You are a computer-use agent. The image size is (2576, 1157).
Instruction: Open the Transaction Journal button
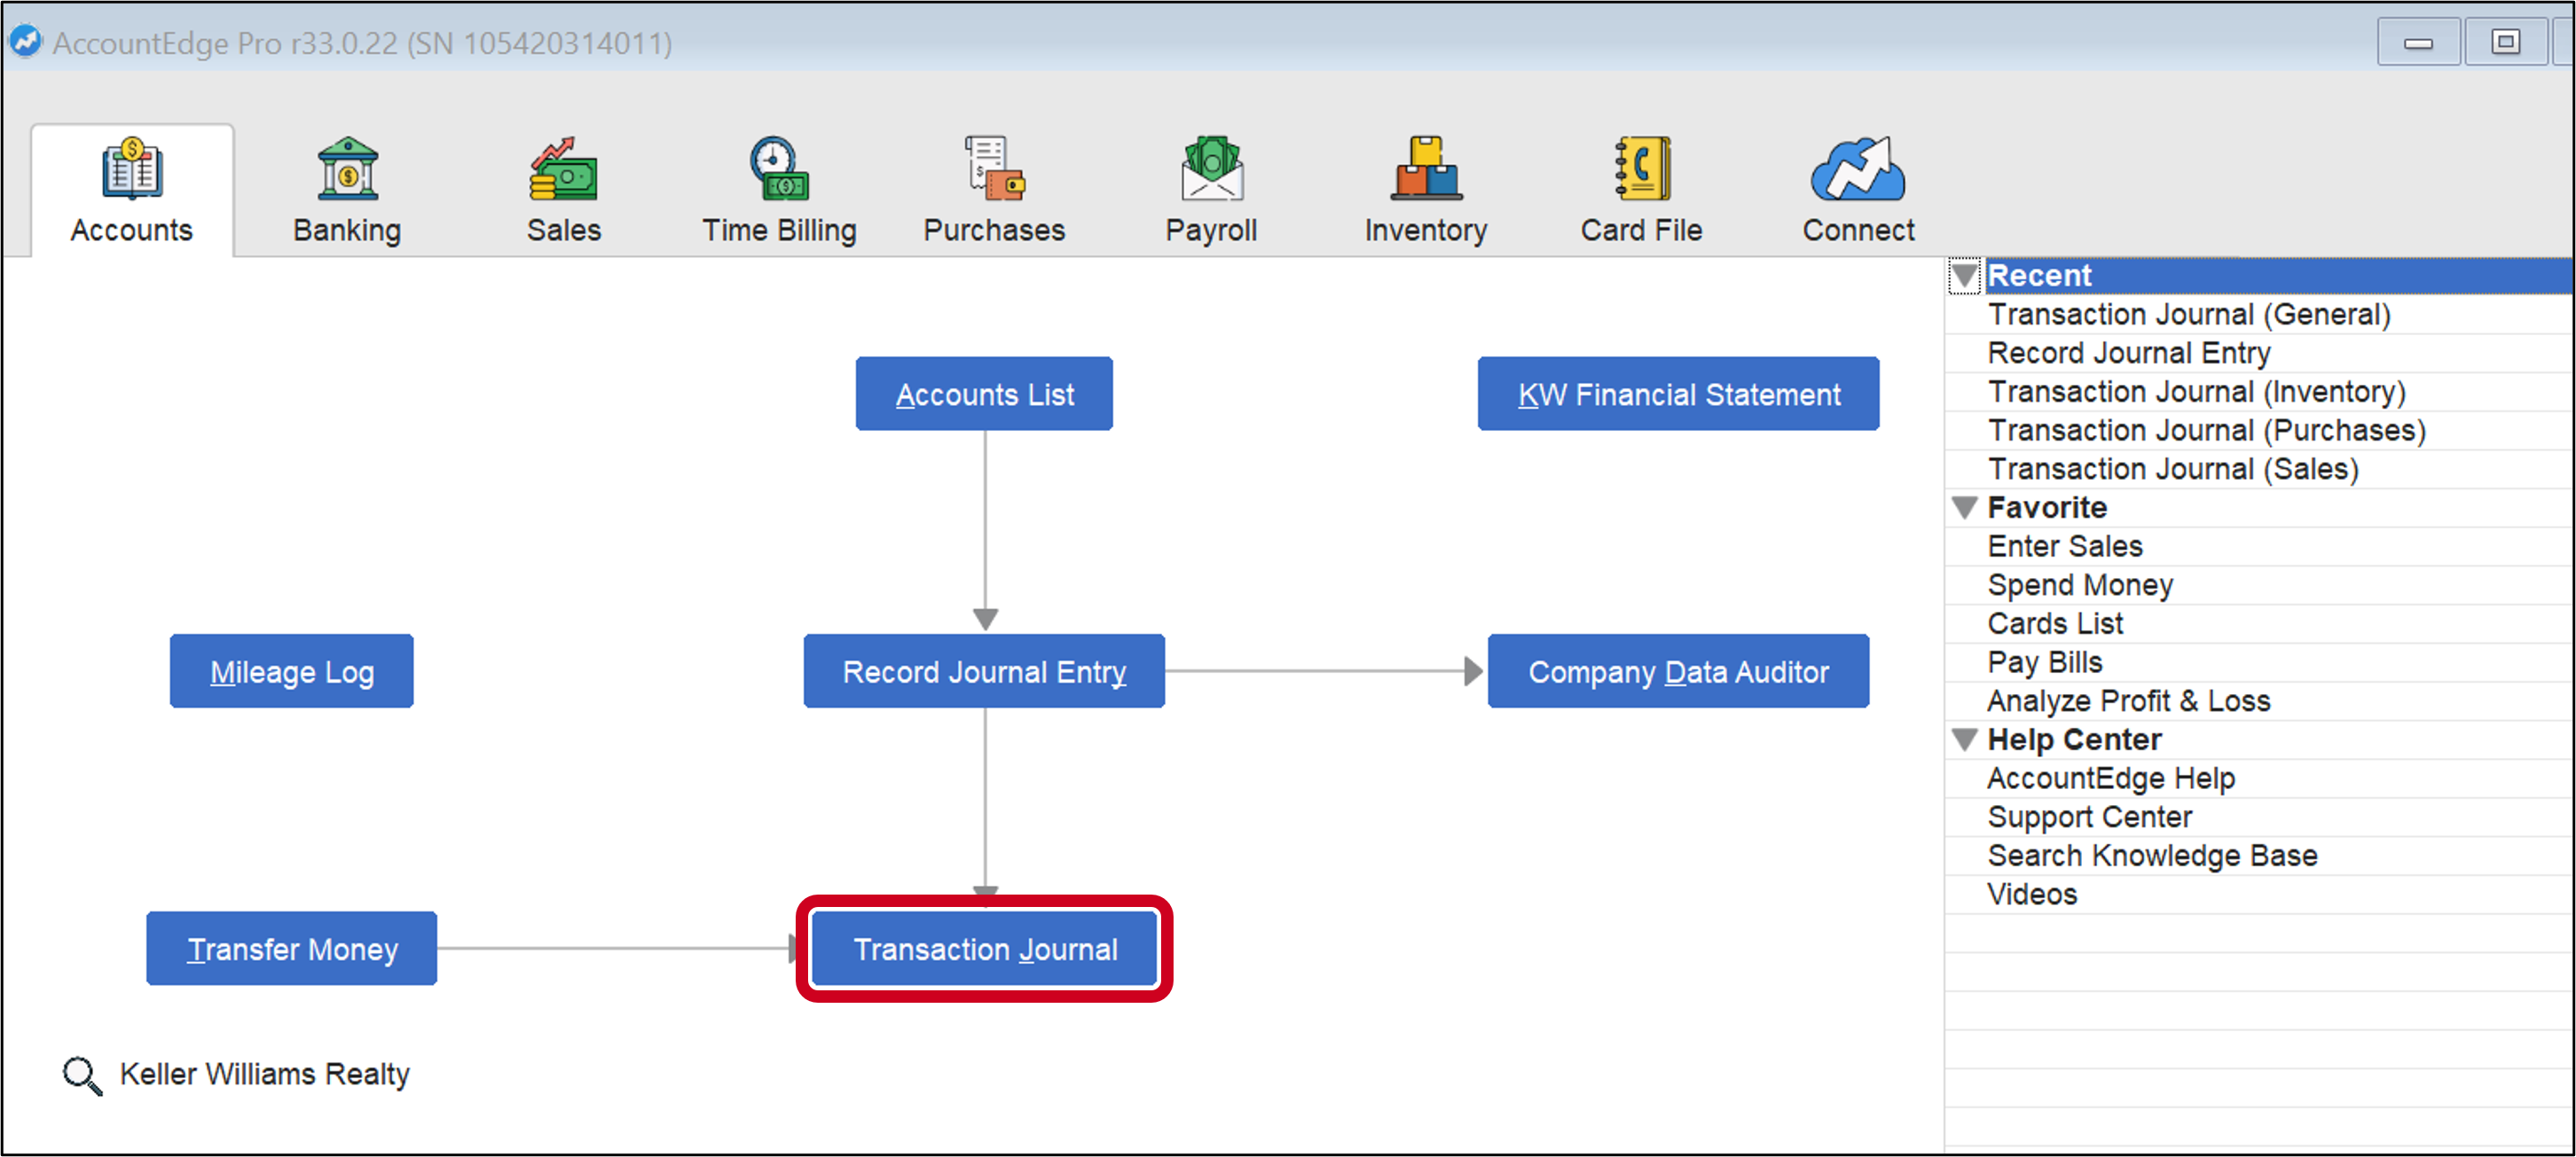pos(984,948)
